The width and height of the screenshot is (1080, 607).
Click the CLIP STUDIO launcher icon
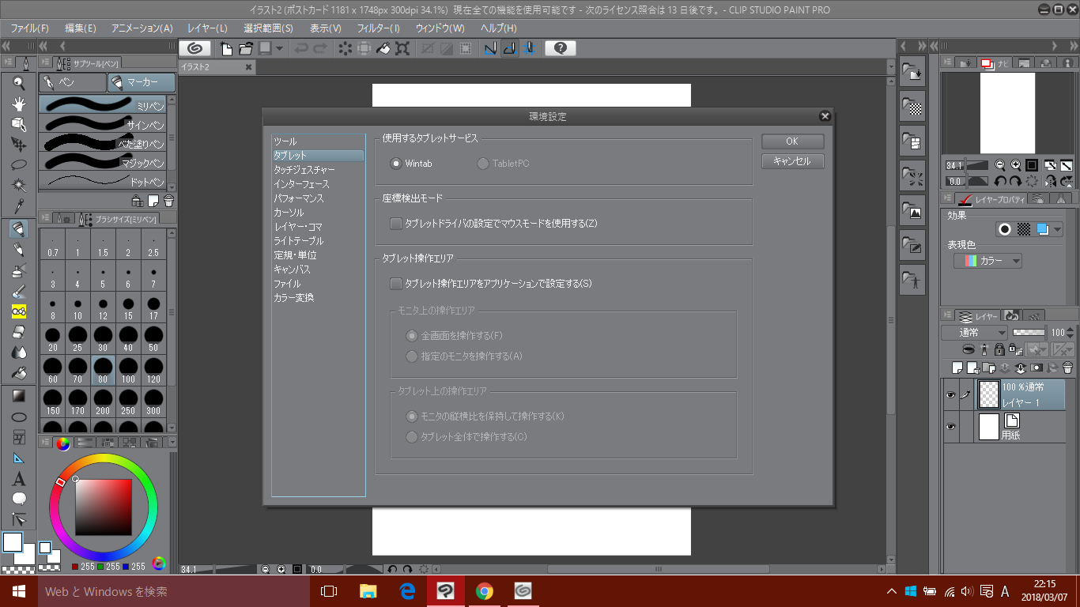[198, 48]
